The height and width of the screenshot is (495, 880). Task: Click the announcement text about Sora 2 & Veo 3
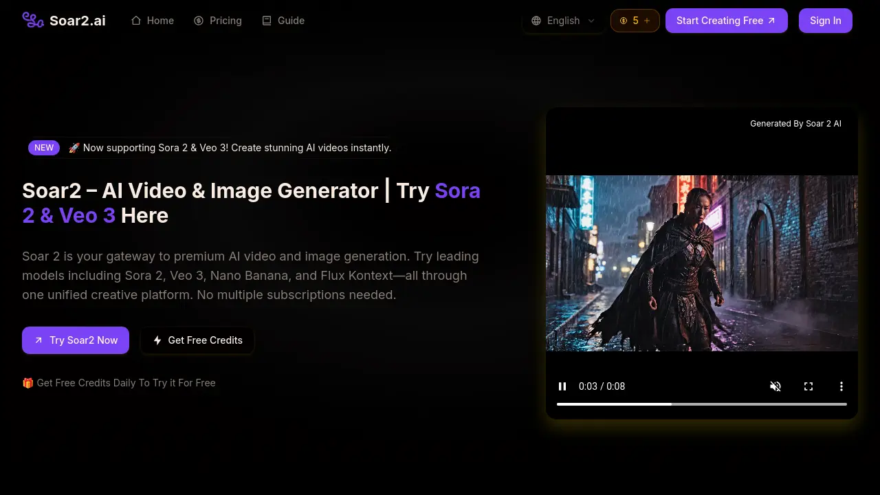tap(230, 148)
